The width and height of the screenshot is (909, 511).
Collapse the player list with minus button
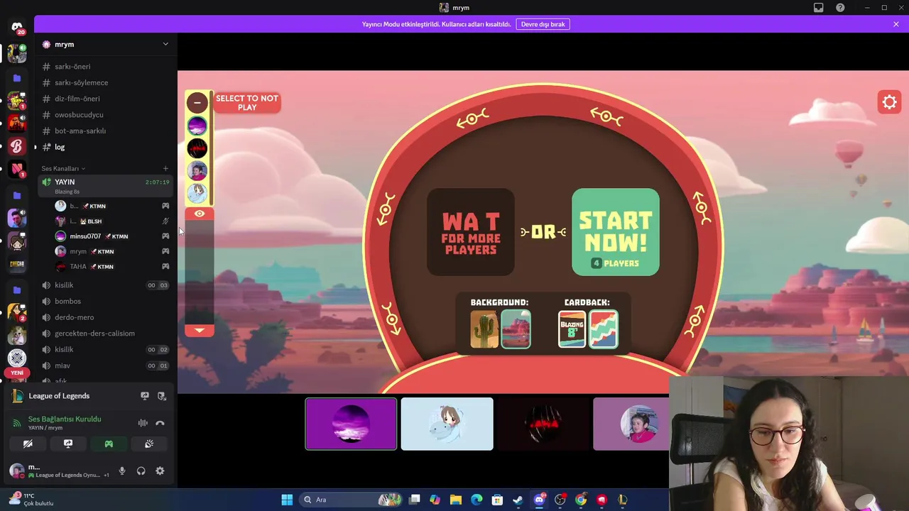pos(197,102)
